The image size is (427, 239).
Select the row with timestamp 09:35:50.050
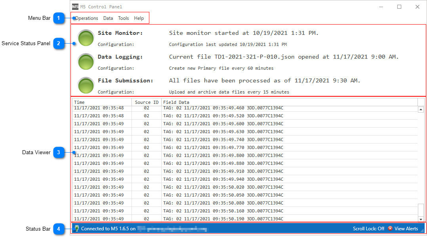[x=245, y=195]
